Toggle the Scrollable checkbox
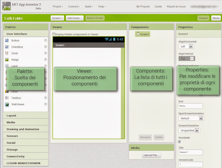The width and height of the screenshot is (222, 168). click(x=179, y=142)
